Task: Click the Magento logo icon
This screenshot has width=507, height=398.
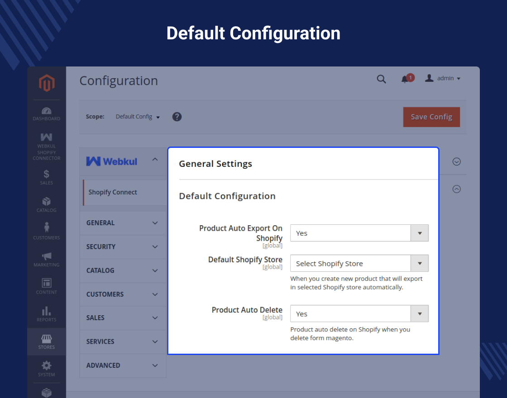Action: [47, 83]
